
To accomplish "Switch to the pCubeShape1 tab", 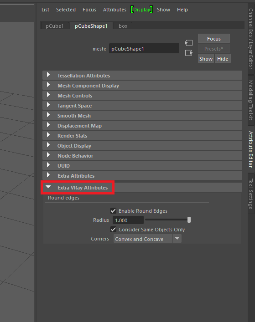I will click(91, 26).
